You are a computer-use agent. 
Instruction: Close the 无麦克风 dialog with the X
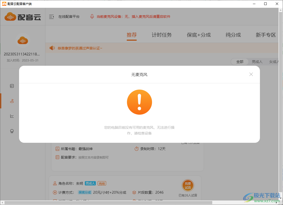click(x=251, y=74)
